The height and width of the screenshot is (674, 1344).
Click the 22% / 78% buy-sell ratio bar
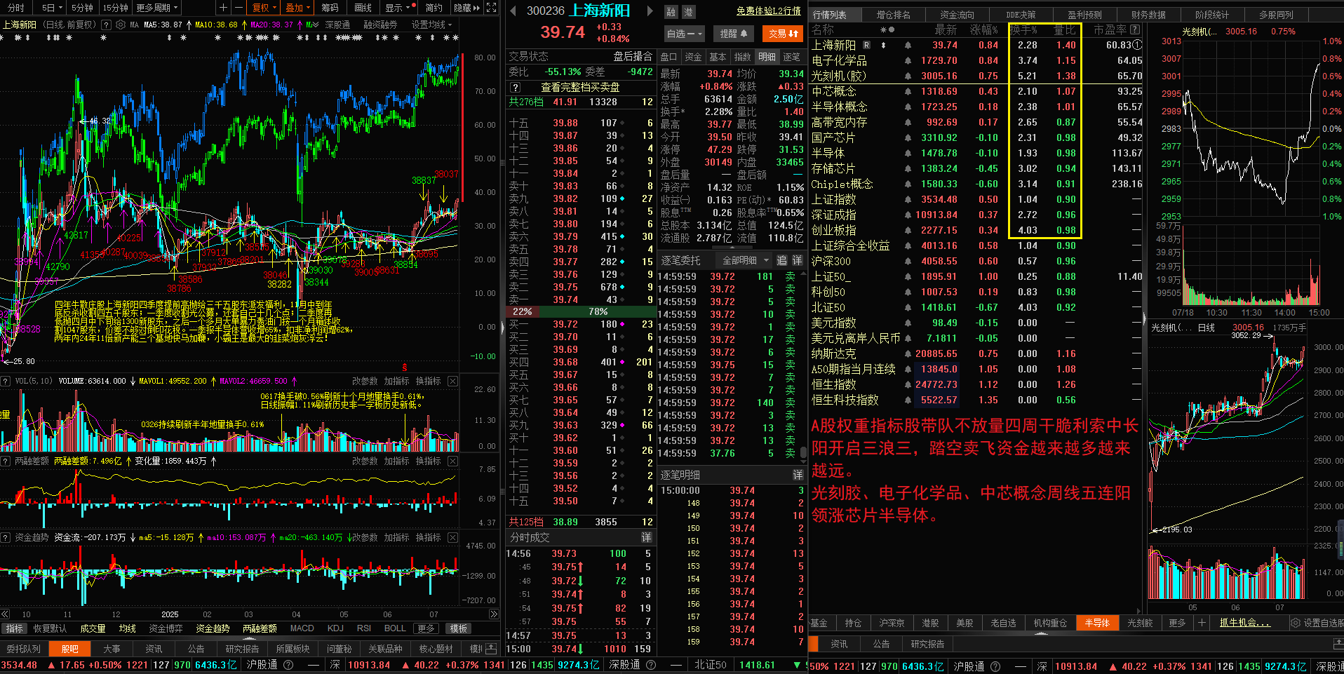[x=581, y=311]
